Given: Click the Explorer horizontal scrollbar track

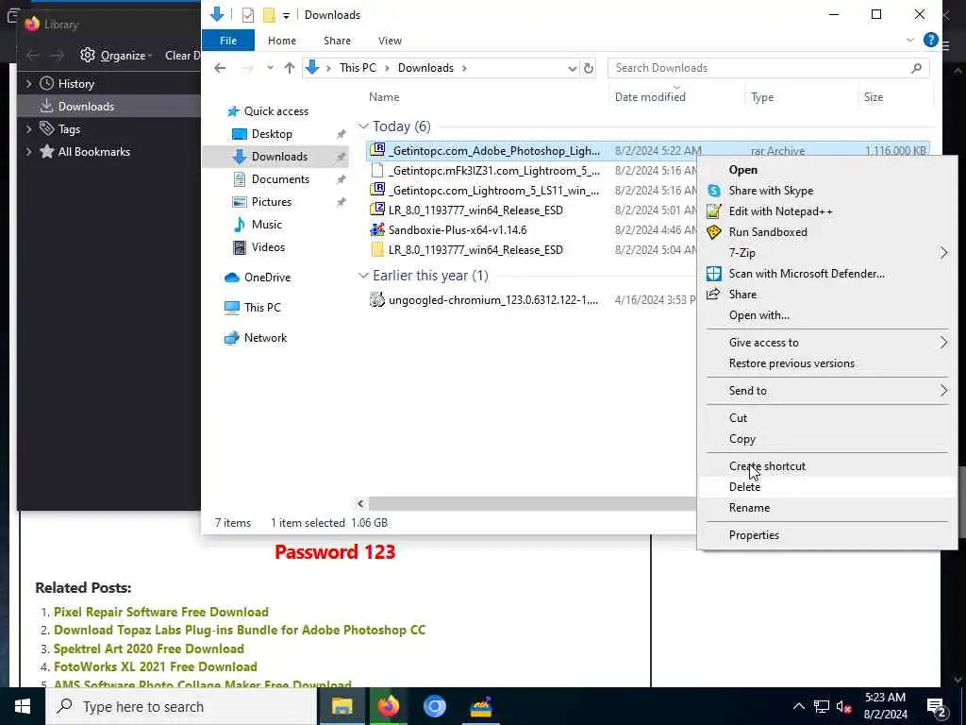Looking at the screenshot, I should [533, 504].
